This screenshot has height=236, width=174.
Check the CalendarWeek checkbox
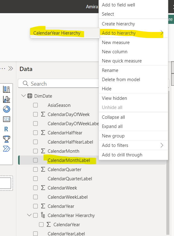pyautogui.click(x=36, y=188)
